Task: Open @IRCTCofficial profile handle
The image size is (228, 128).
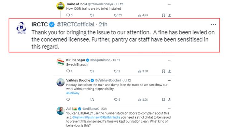Action: coord(76,24)
